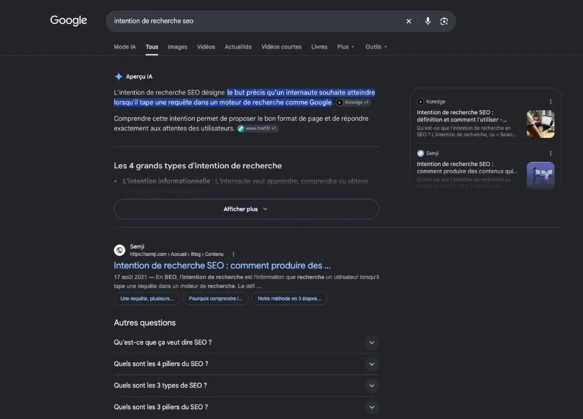The image size is (583, 419).
Task: Open Koredge 'définition et comment l'utiliser' source title
Action: tap(461, 116)
